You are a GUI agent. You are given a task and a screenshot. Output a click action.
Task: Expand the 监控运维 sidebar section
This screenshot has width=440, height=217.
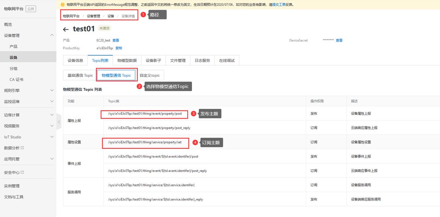(x=51, y=101)
